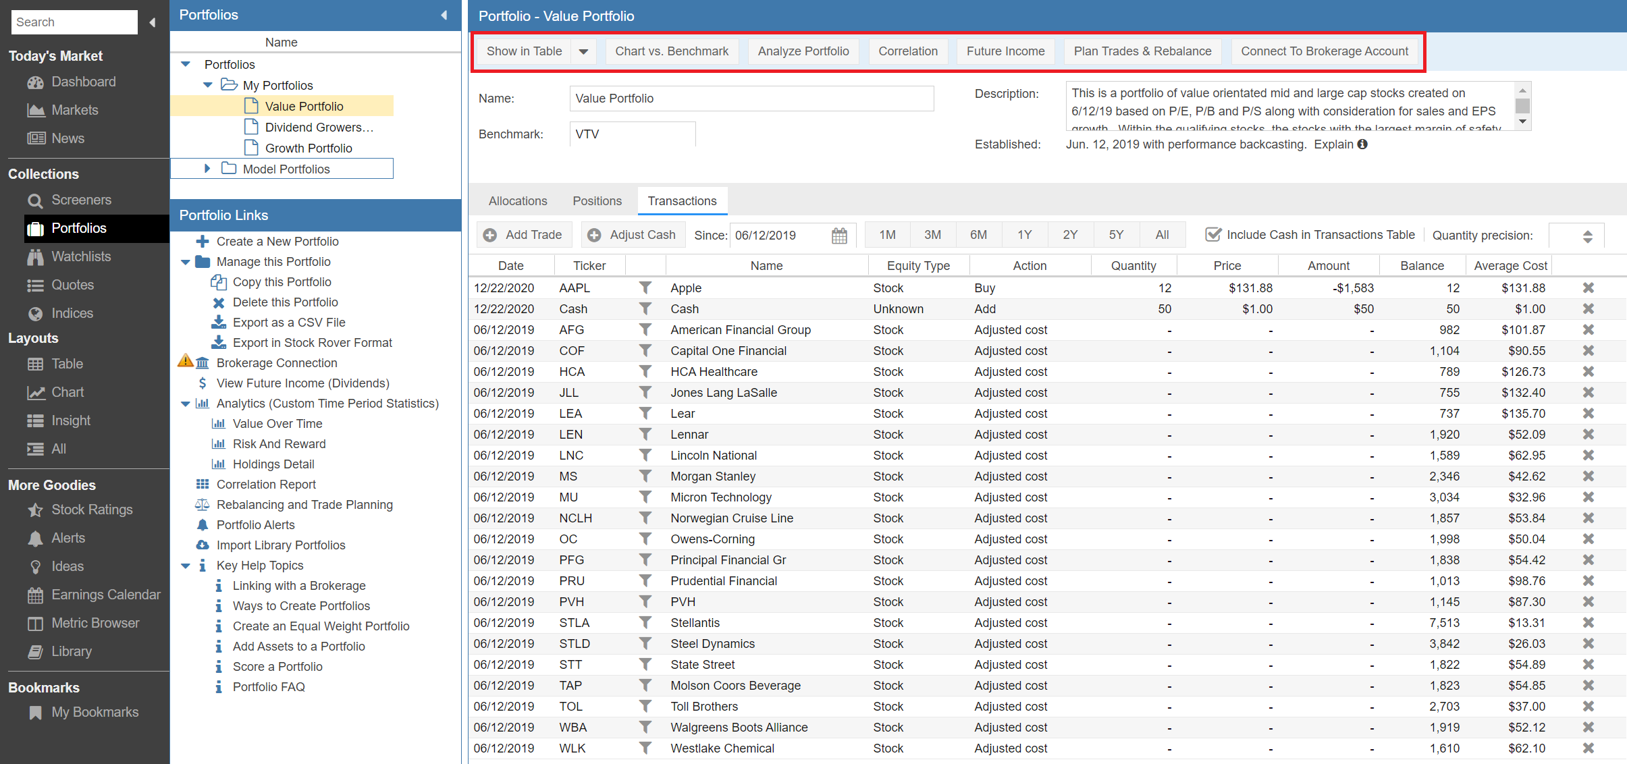Click Export as a CSV File
The image size is (1627, 764).
(288, 323)
